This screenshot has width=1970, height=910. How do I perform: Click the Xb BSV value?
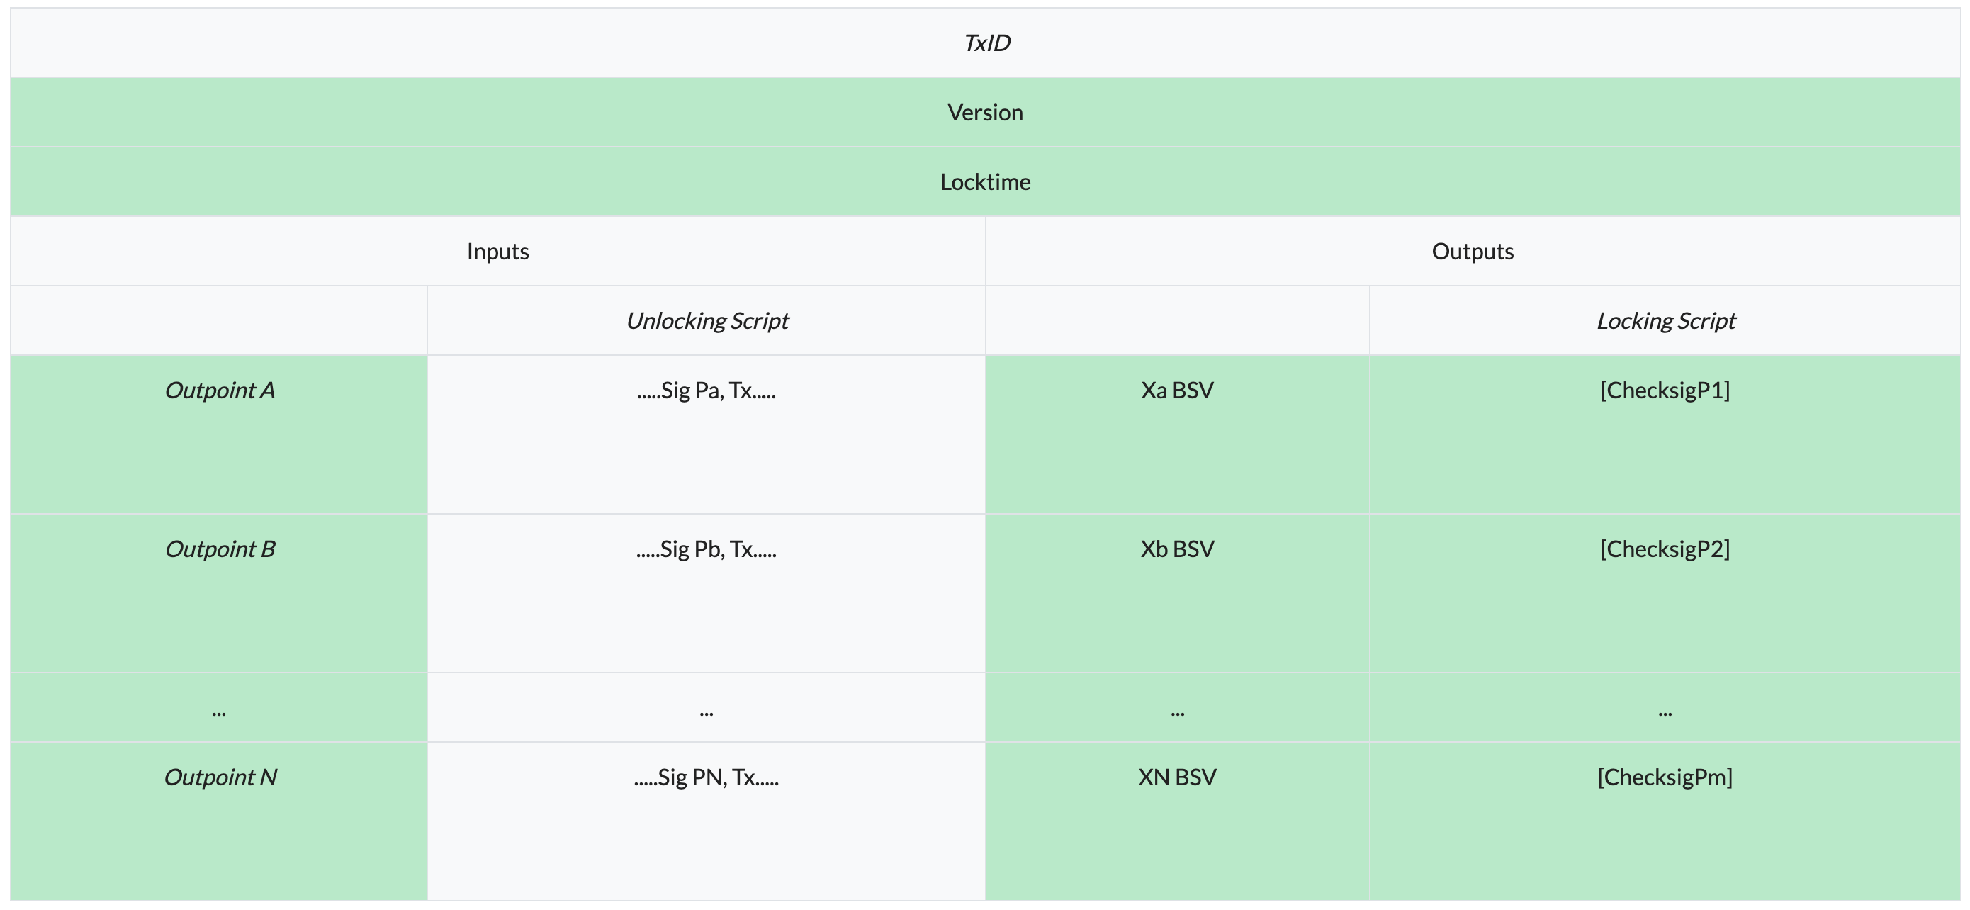coord(1177,549)
